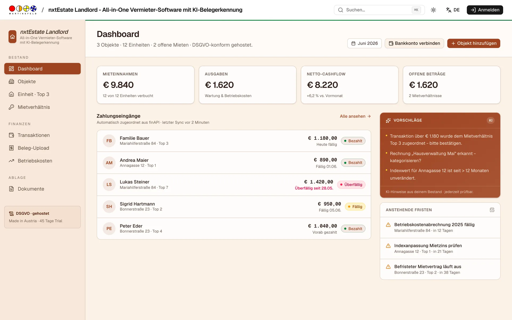
Task: Click the AM avatar of Andrea Maier
Action: pos(109,163)
